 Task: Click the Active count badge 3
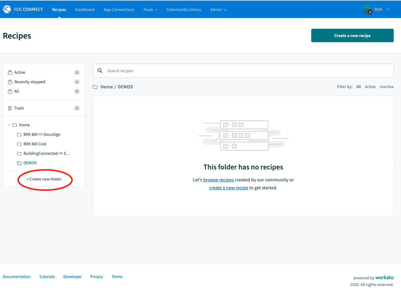click(x=77, y=72)
